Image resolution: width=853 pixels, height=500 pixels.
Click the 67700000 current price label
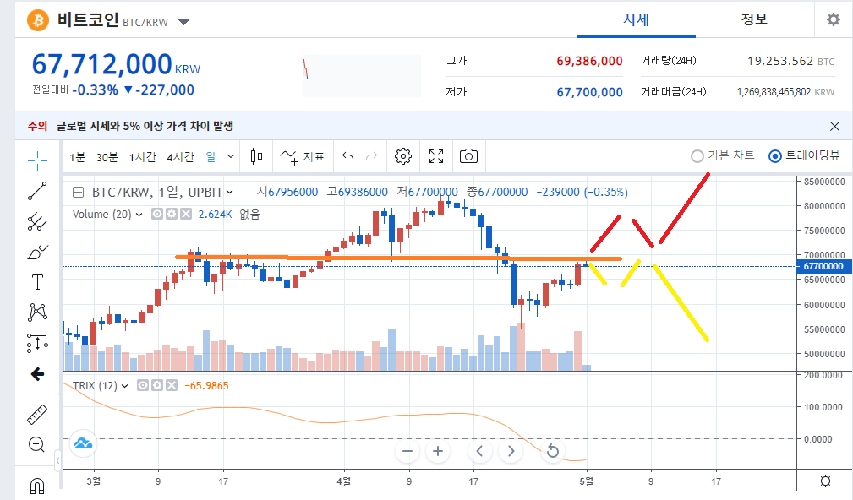pyautogui.click(x=823, y=266)
